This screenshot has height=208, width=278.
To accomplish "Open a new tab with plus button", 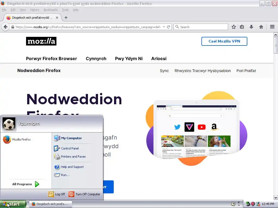I will [x=66, y=18].
